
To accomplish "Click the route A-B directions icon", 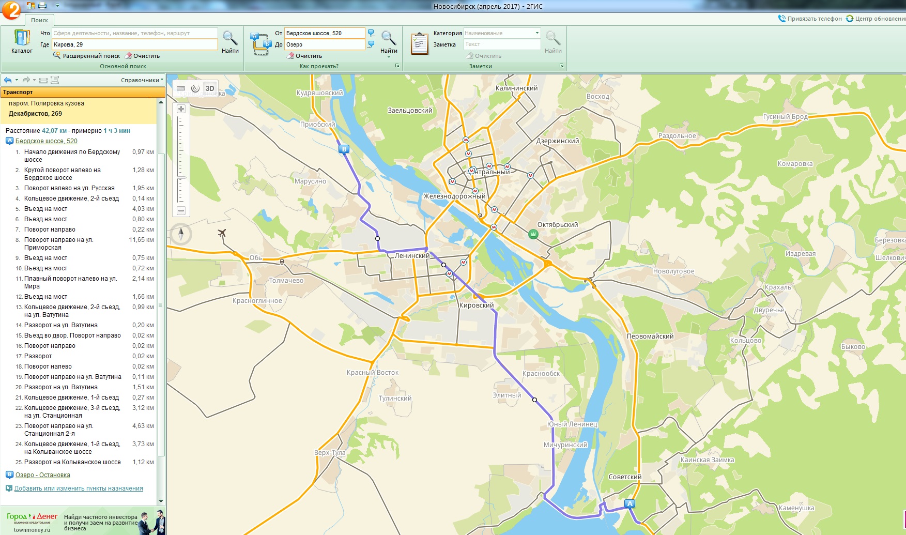I will (x=261, y=43).
